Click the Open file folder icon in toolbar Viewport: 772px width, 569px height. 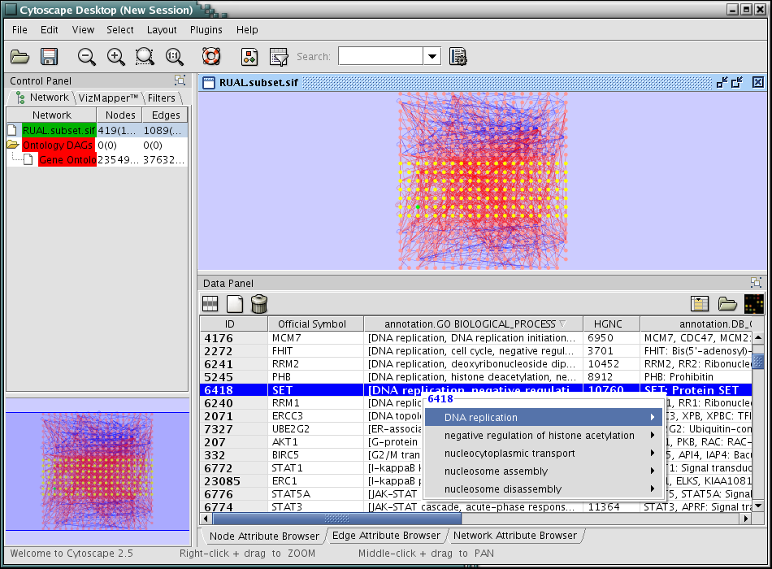point(20,57)
